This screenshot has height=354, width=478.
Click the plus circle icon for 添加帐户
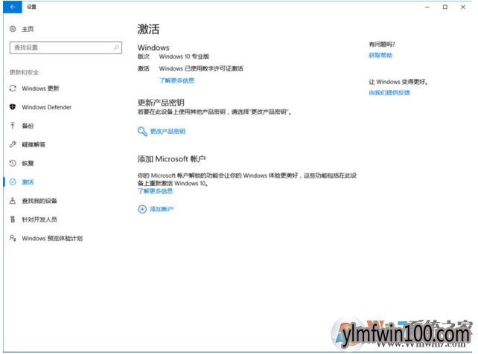click(142, 209)
